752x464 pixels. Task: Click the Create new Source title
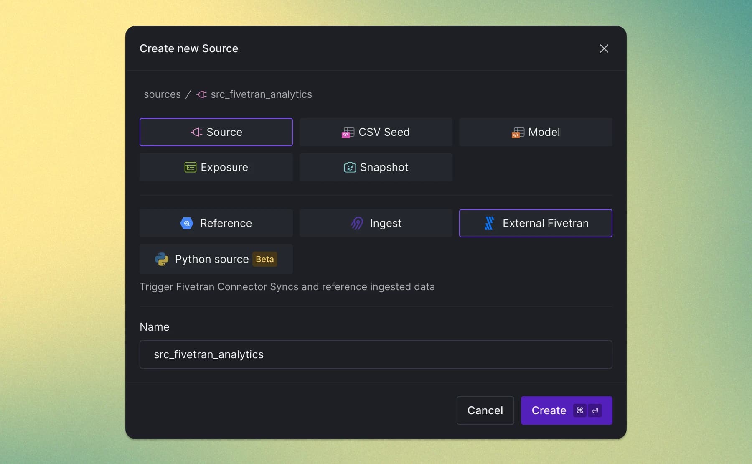tap(189, 48)
